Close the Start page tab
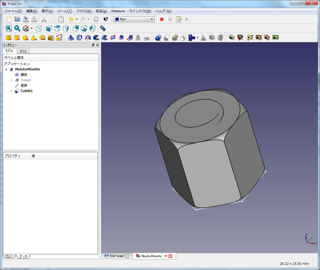320x270 pixels. [127, 256]
